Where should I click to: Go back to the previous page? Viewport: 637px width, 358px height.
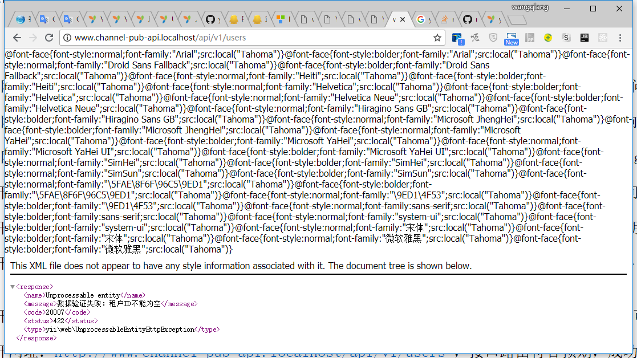(x=17, y=38)
